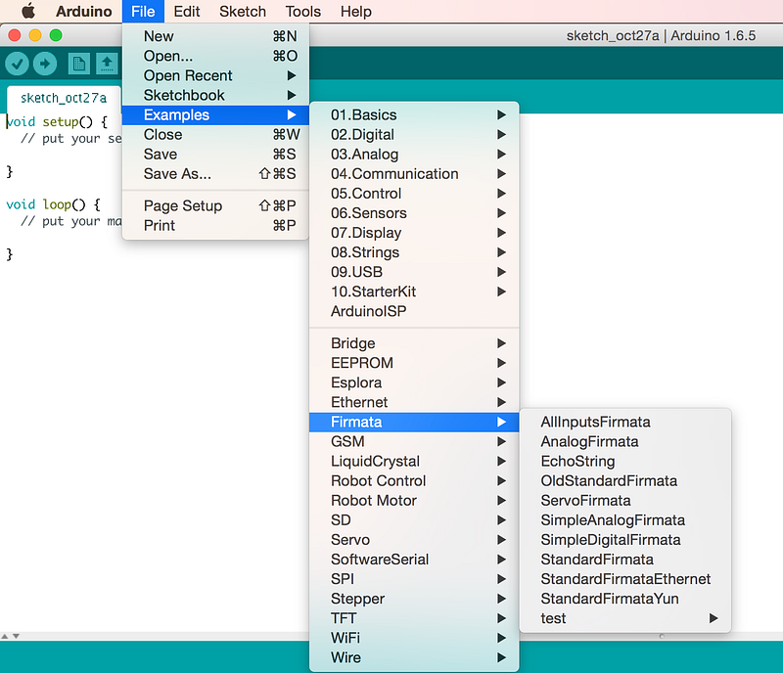Click the Open sketch up-arrow icon
Screen dimensions: 783x673
(x=107, y=64)
